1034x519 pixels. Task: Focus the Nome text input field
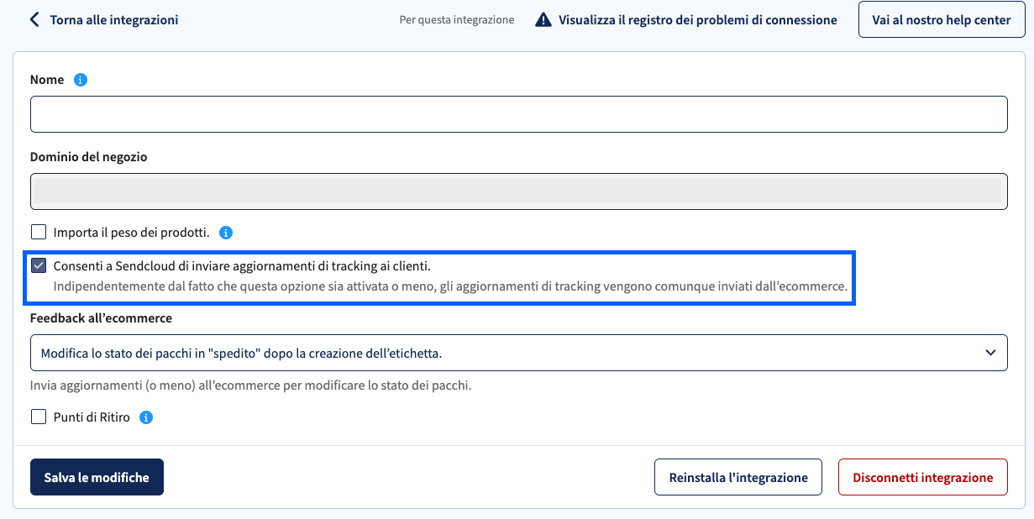pos(518,114)
